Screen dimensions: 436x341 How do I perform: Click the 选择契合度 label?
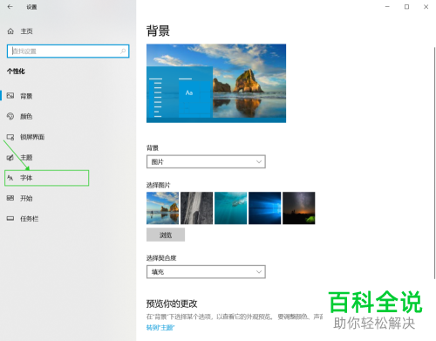point(161,258)
